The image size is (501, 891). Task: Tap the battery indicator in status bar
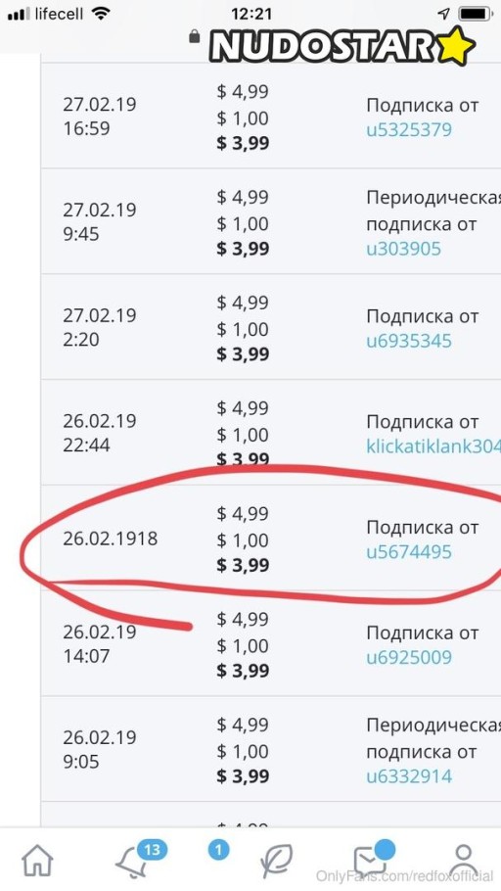tap(476, 13)
